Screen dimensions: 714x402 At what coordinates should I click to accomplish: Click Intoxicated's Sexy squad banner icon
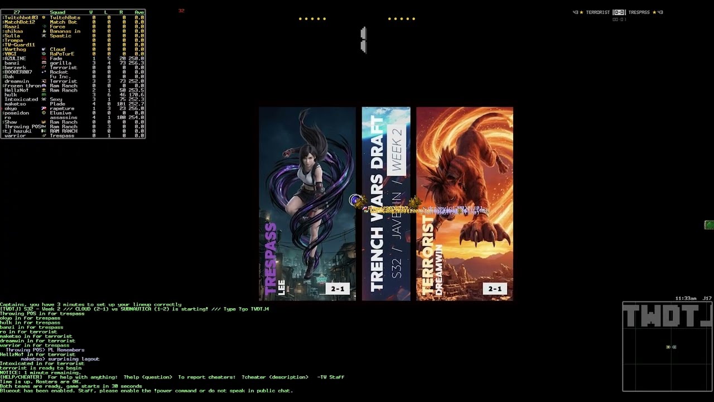click(x=44, y=99)
